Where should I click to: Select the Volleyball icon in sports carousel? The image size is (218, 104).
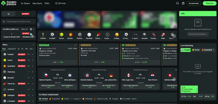(117, 34)
